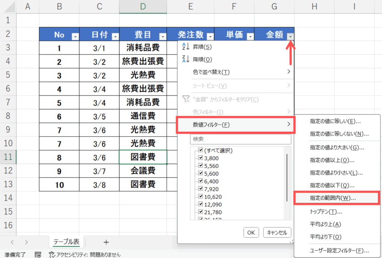Click the ascending sort (昇順) icon
The width and height of the screenshot is (382, 258).
[185, 47]
